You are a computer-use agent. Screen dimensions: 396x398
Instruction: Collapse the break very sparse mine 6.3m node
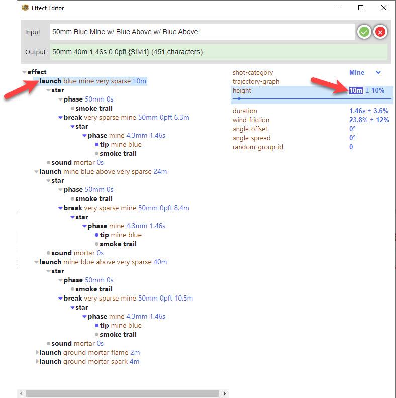(x=61, y=118)
